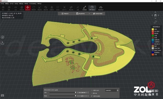Click the 开始切片 start slicing button

pyautogui.click(x=65, y=13)
